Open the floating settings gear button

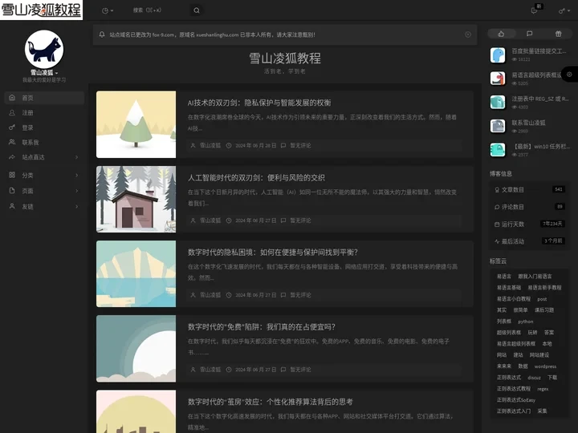pos(569,75)
